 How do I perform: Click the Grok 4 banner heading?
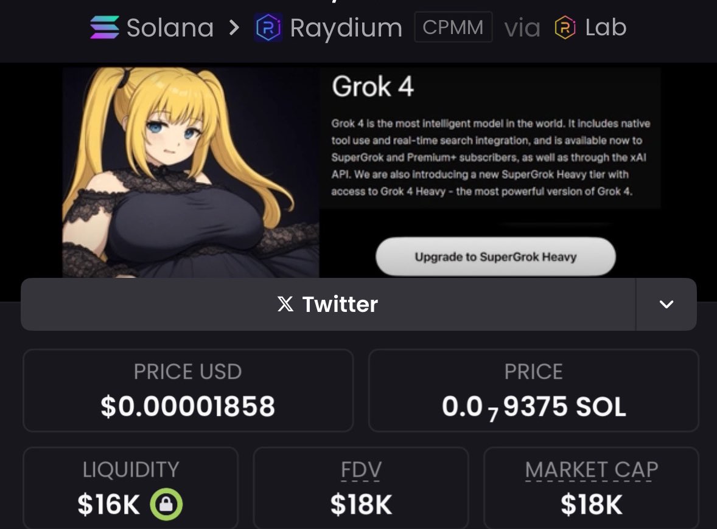pos(372,86)
